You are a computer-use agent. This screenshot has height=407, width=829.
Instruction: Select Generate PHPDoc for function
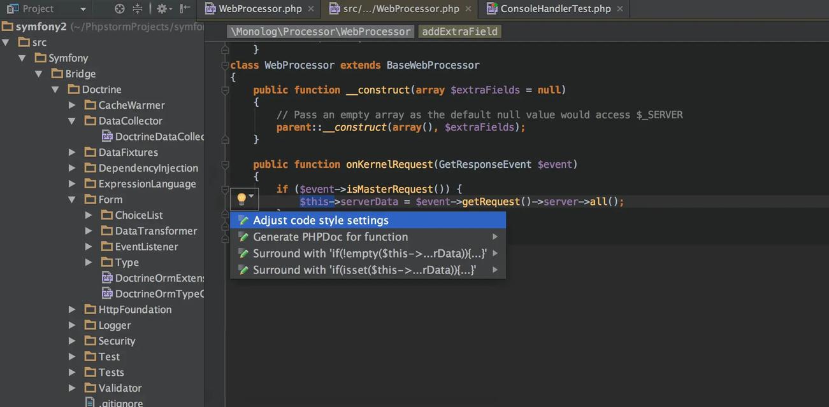(368, 237)
